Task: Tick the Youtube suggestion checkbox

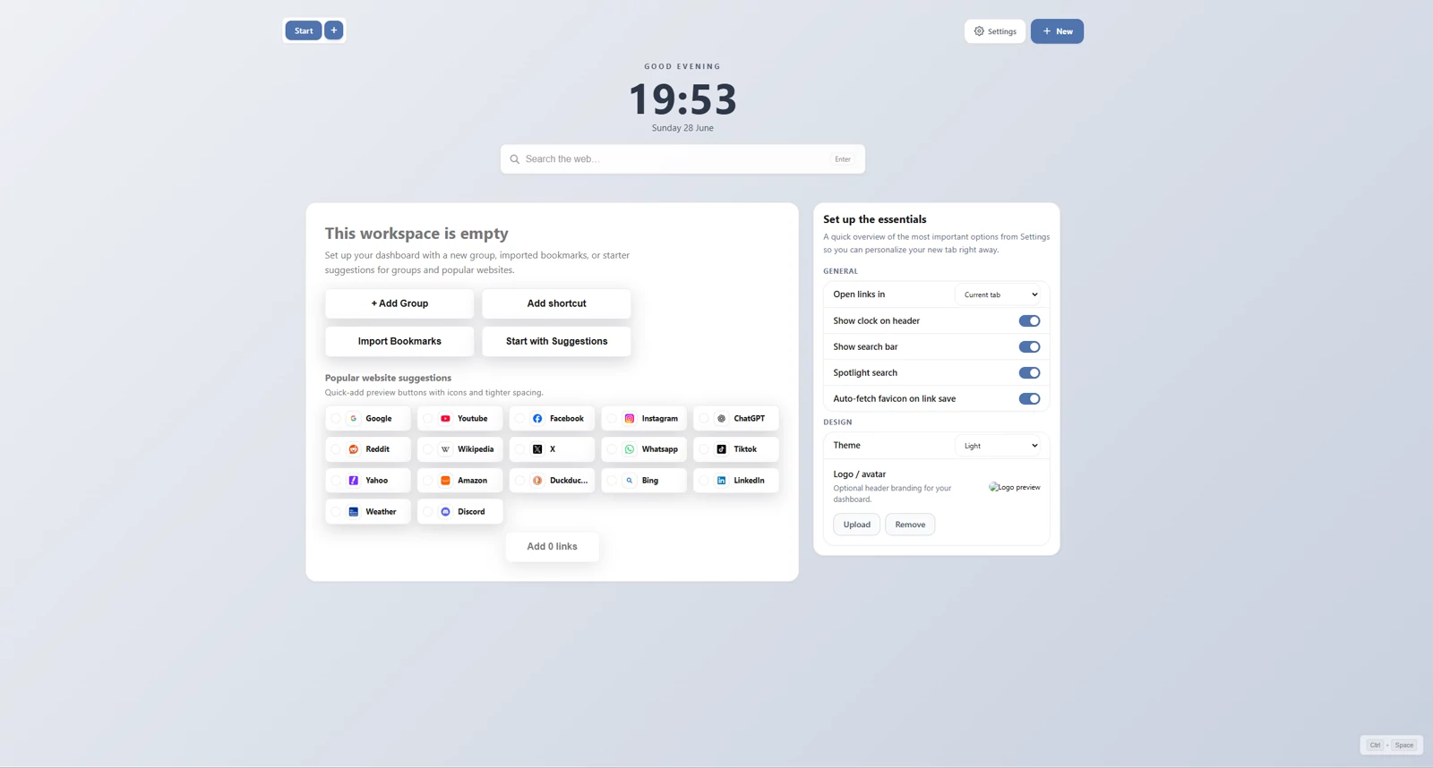Action: point(428,418)
